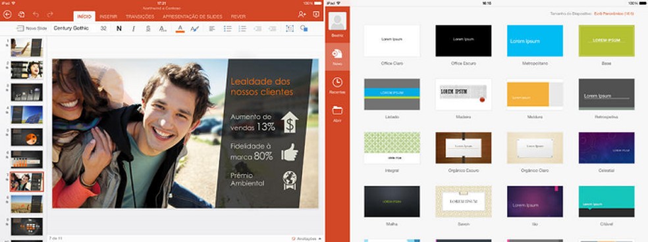Change the Ecrã Panorâmico (16:9) device size
The image size is (648, 242).
[614, 14]
